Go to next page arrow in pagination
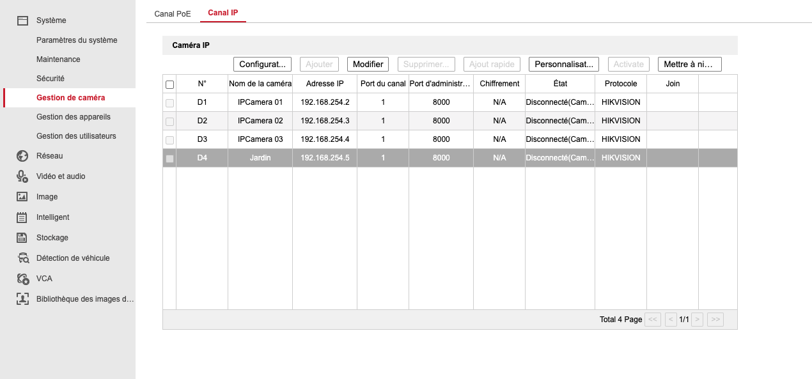 698,320
